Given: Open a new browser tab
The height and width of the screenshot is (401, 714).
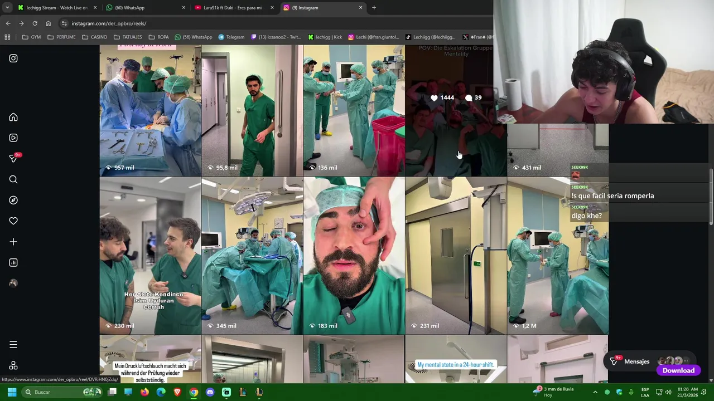Looking at the screenshot, I should pos(374,8).
